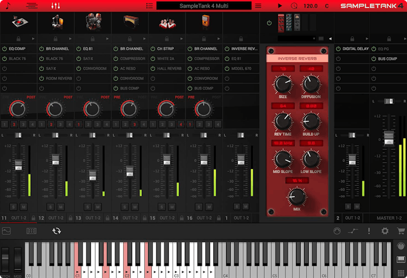
Task: Click the MIX knob on Inverse Reverb
Action: click(297, 196)
